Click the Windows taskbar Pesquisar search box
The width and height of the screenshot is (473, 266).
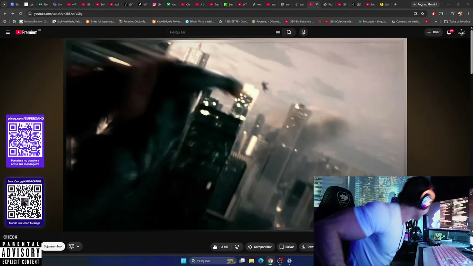tap(213, 261)
